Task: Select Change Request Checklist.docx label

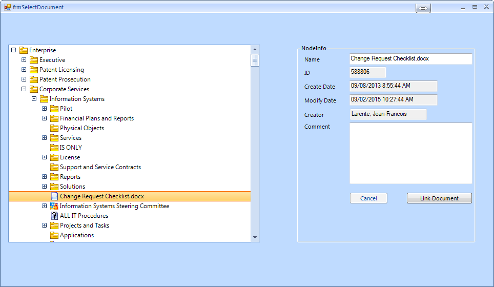Action: [x=102, y=196]
